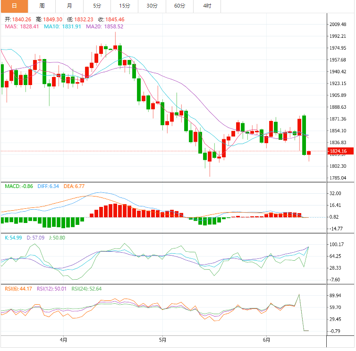Screen dimensions: 356x351
Task: Click the 5月 date axis label
Action: pos(162,340)
